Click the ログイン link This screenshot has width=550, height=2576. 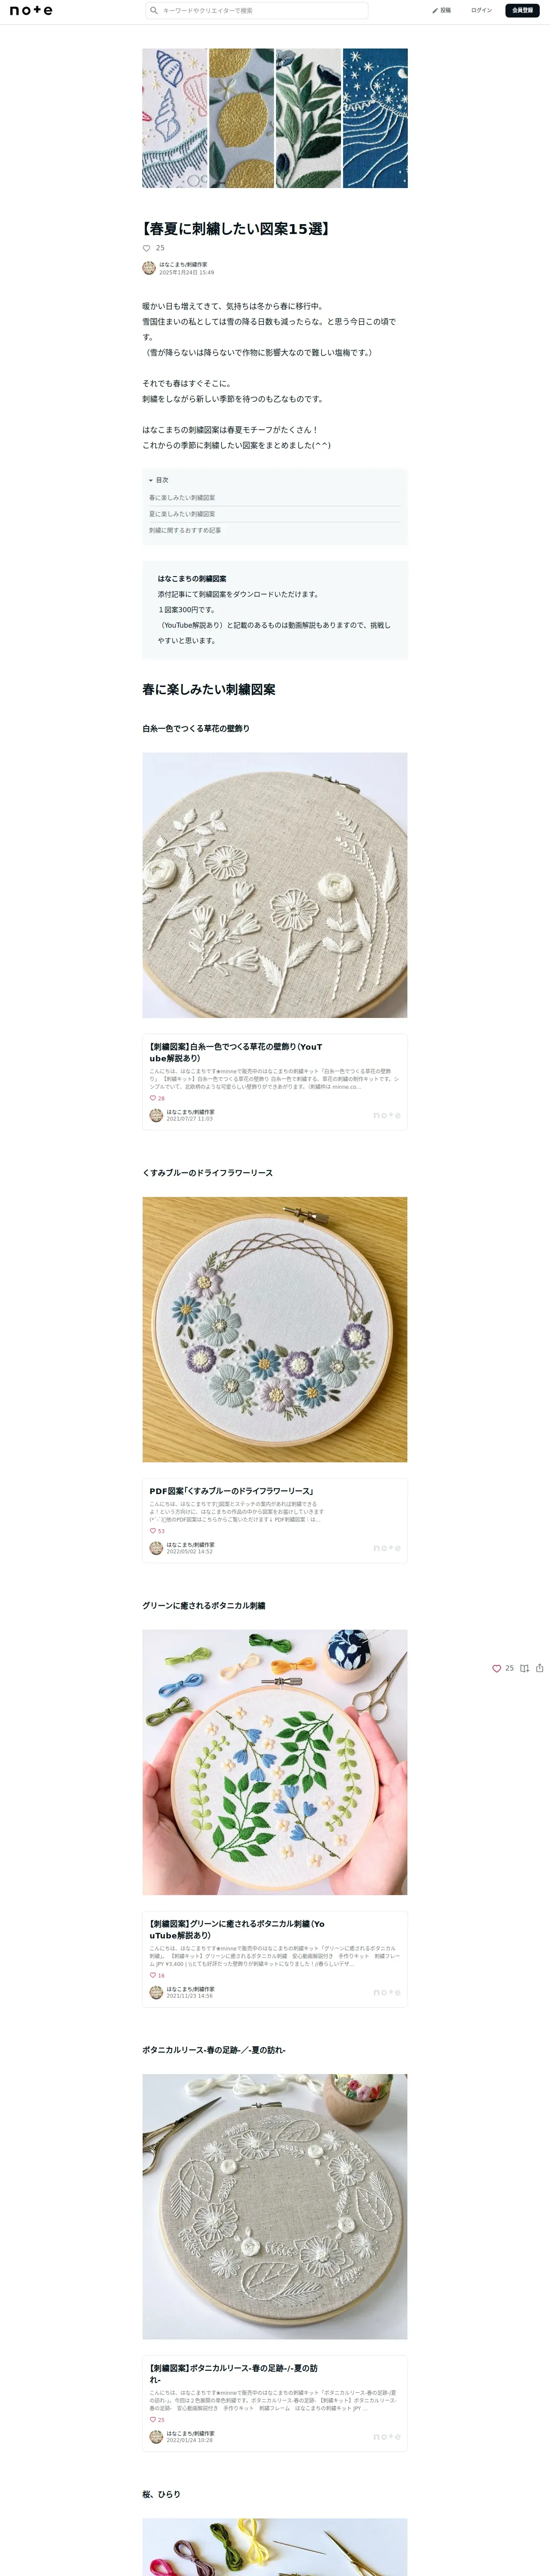pyautogui.click(x=481, y=10)
